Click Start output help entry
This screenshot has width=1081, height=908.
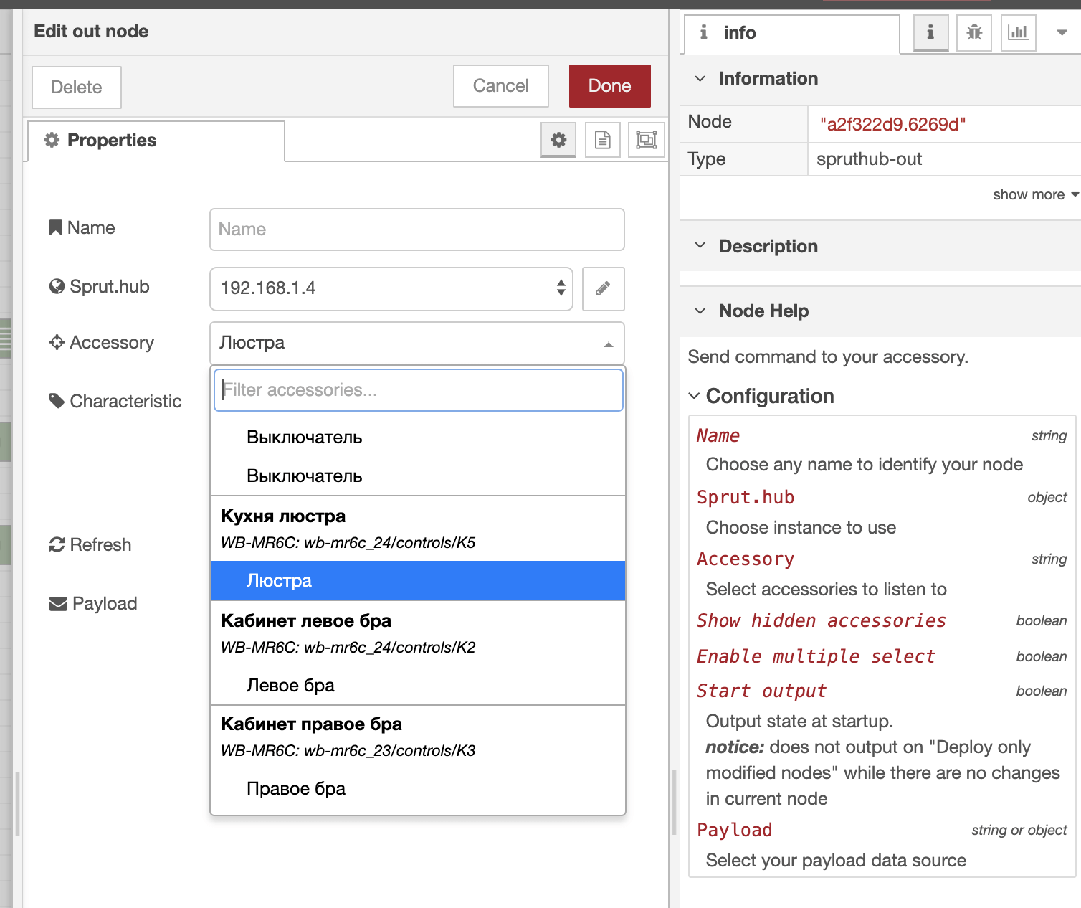[x=762, y=691]
